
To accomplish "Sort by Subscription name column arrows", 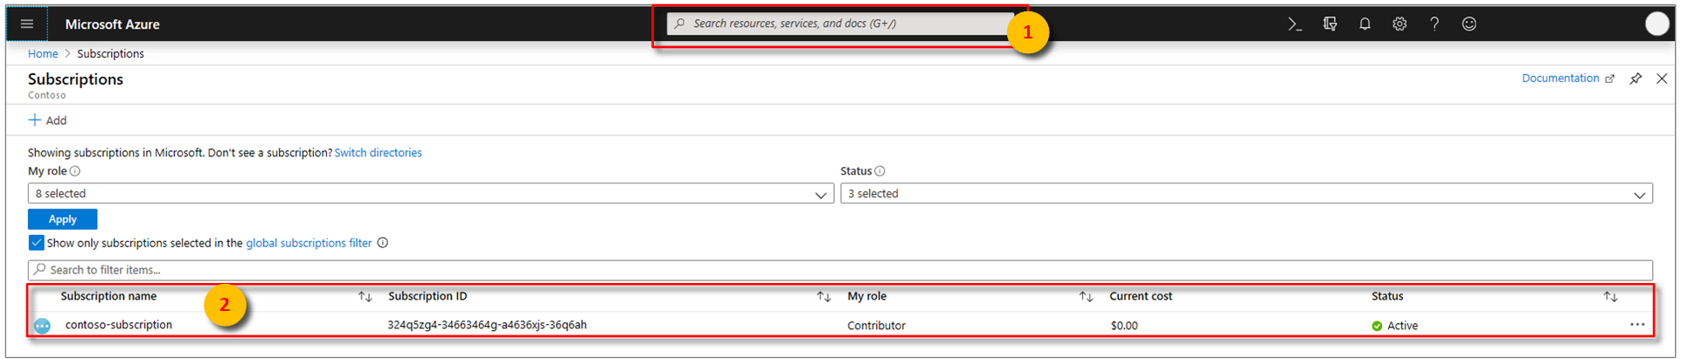I will pos(365,297).
